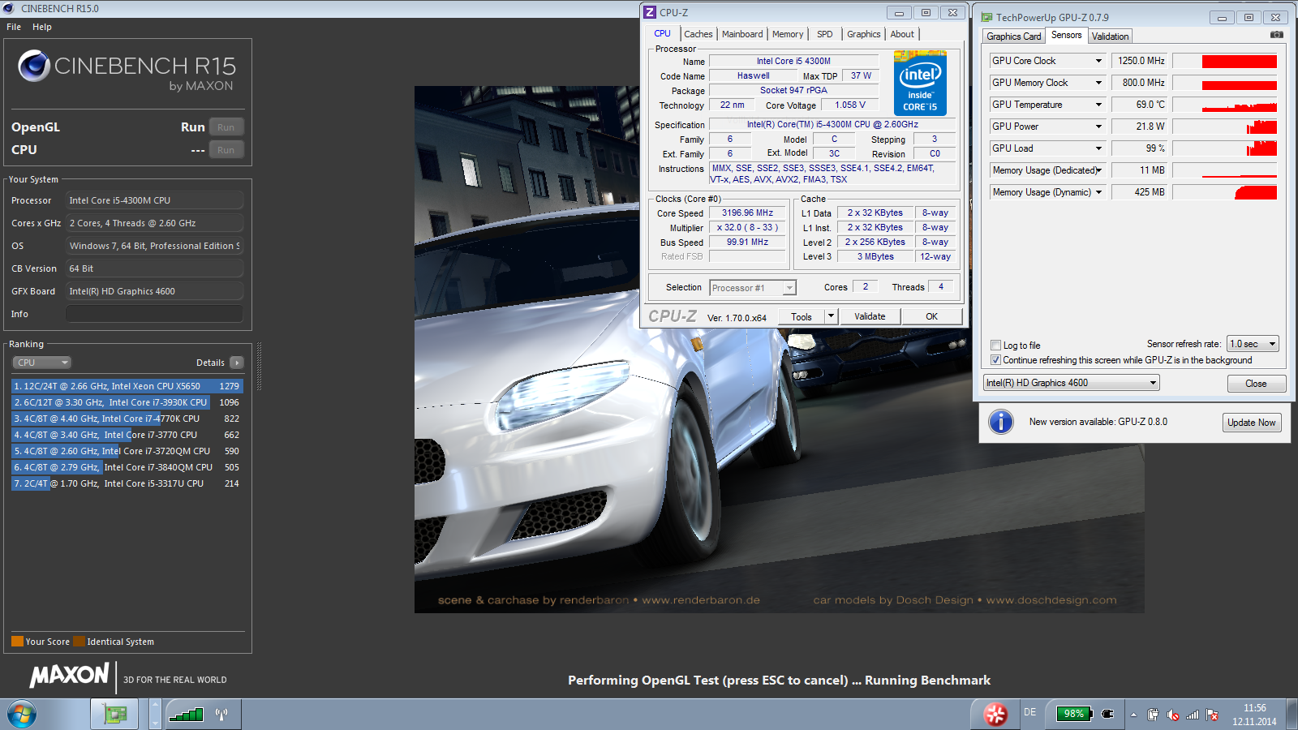The image size is (1298, 730).
Task: Switch to the Mainboard tab in CPU-Z
Action: 741,34
